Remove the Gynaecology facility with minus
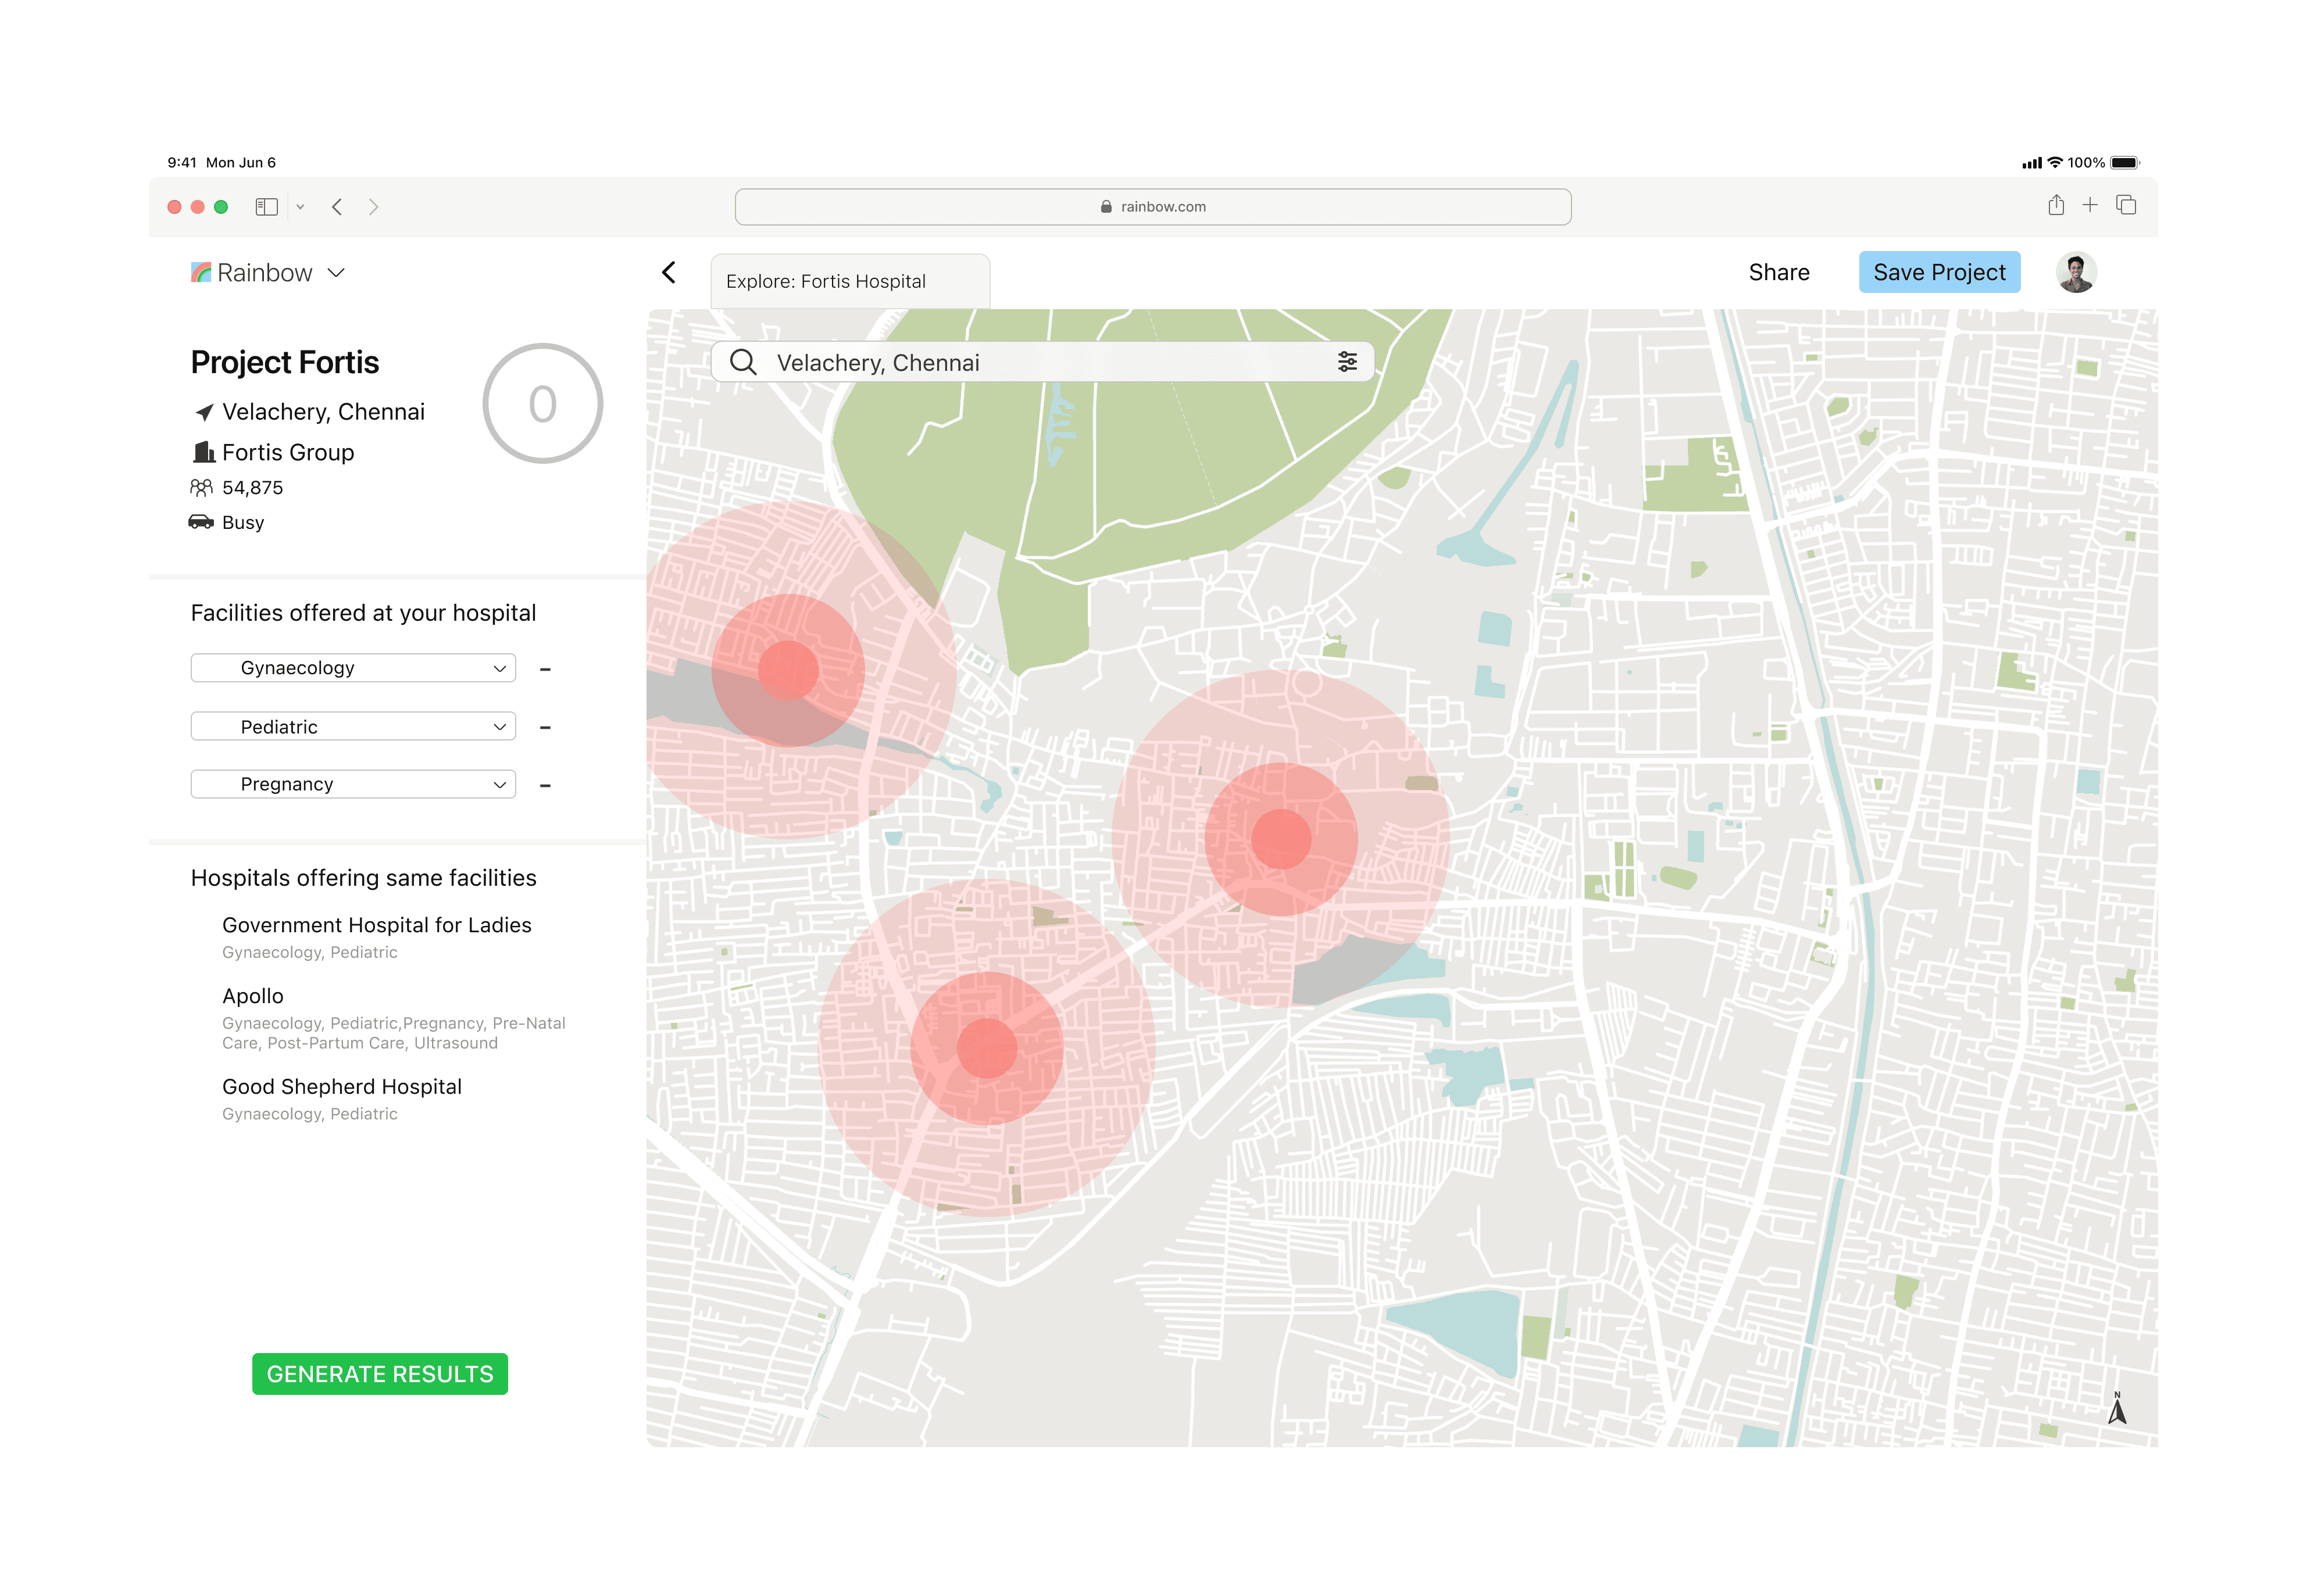Viewport: 2307px width, 1596px height. click(545, 669)
